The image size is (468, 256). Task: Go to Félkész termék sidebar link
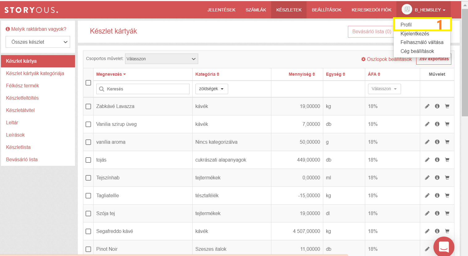pos(23,86)
